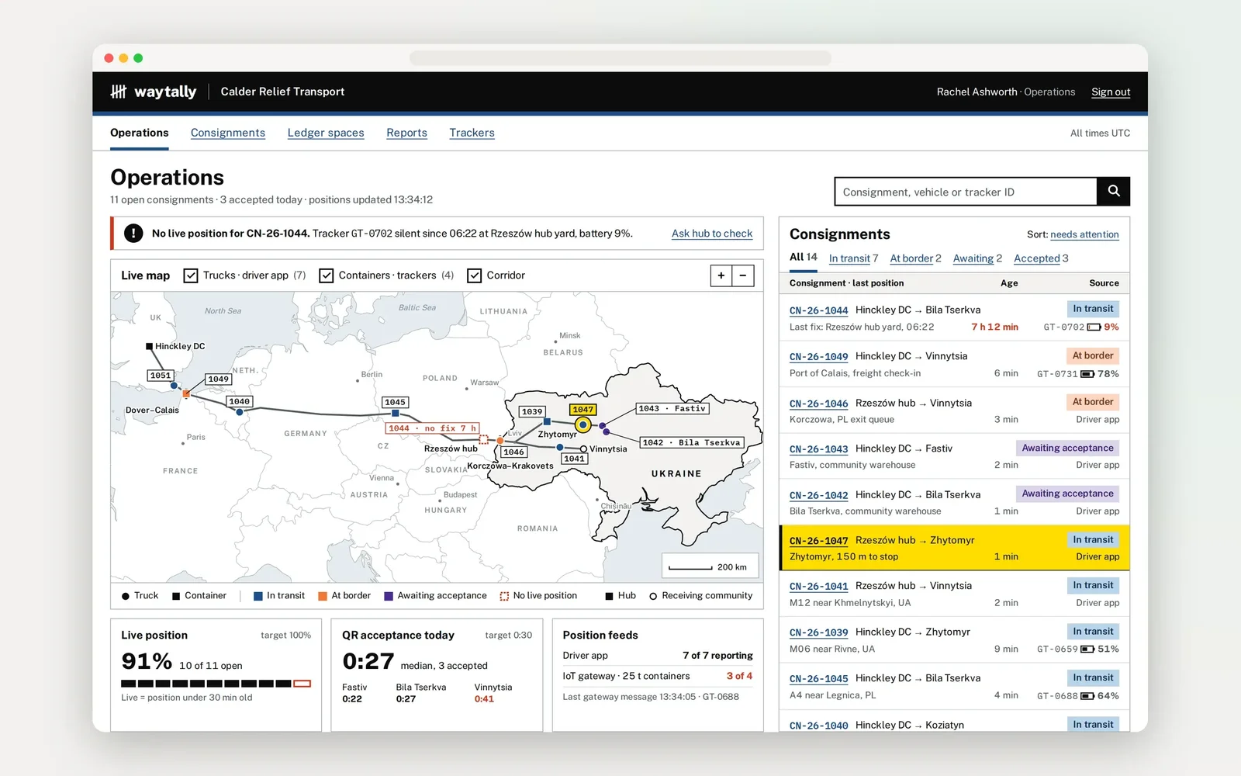The height and width of the screenshot is (776, 1241).
Task: Click the At border legend swatch
Action: click(323, 596)
